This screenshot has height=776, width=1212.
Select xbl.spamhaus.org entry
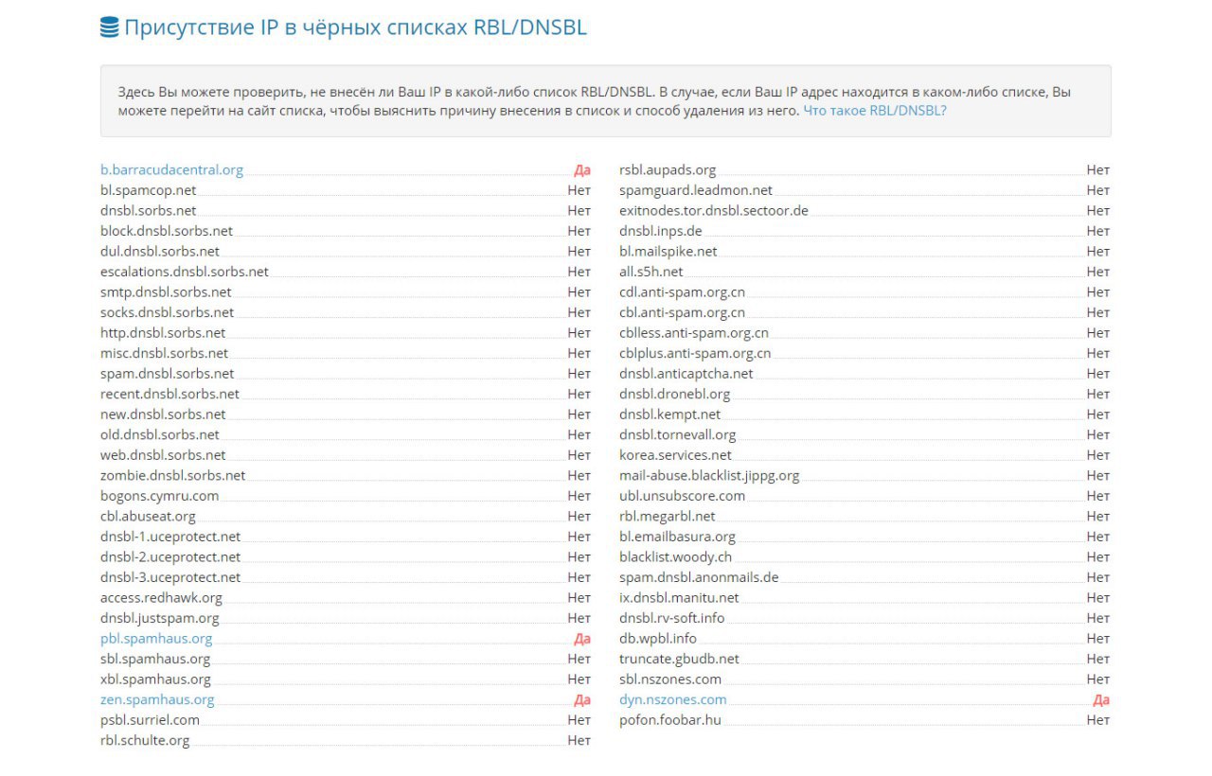click(155, 679)
